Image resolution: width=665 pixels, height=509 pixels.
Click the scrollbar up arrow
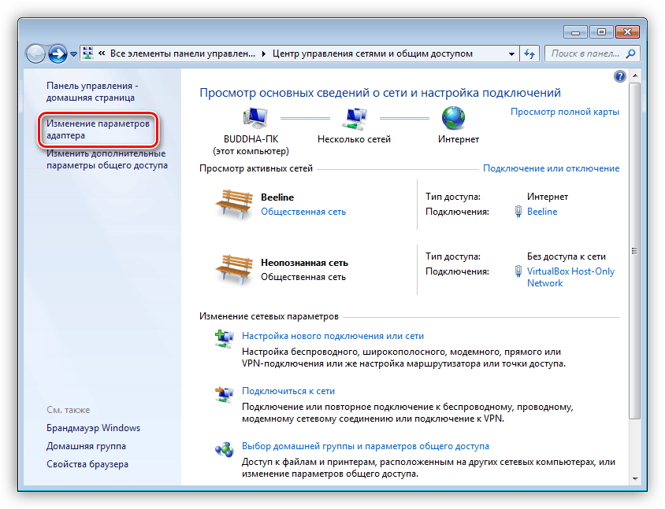coord(634,76)
